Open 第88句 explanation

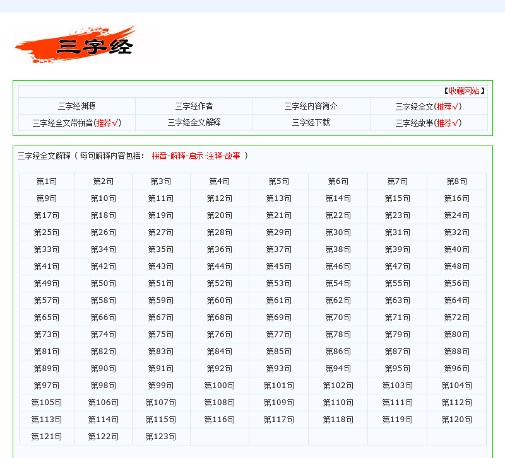tap(456, 352)
